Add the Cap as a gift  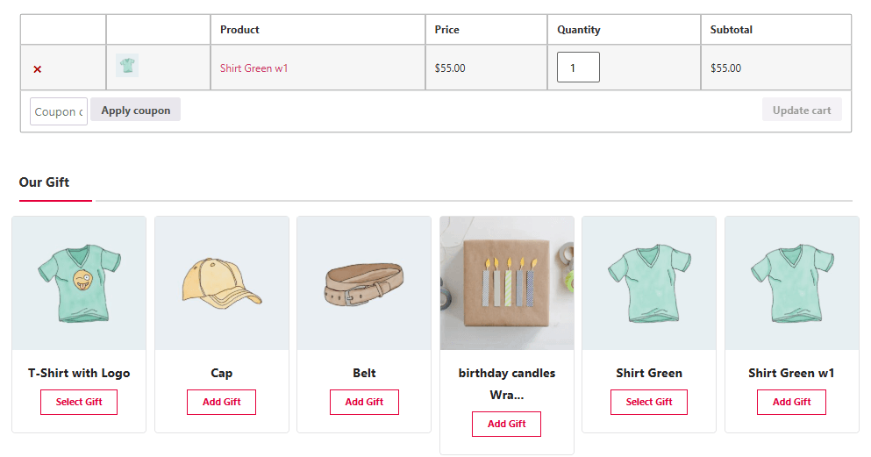(222, 402)
